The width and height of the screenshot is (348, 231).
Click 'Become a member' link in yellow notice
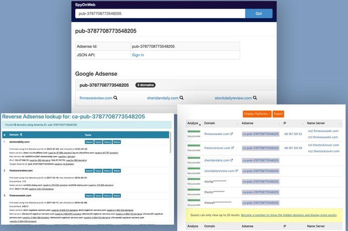[x=289, y=215]
